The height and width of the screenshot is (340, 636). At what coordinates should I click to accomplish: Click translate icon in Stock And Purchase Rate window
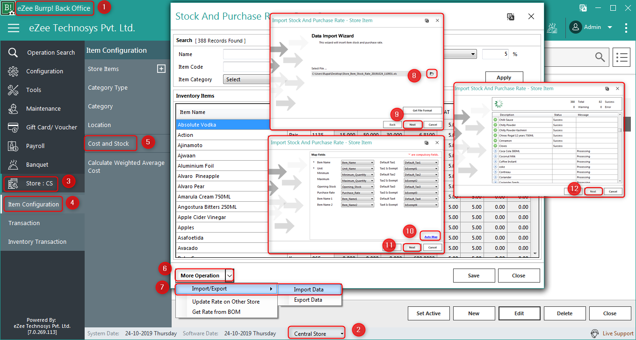coord(511,16)
